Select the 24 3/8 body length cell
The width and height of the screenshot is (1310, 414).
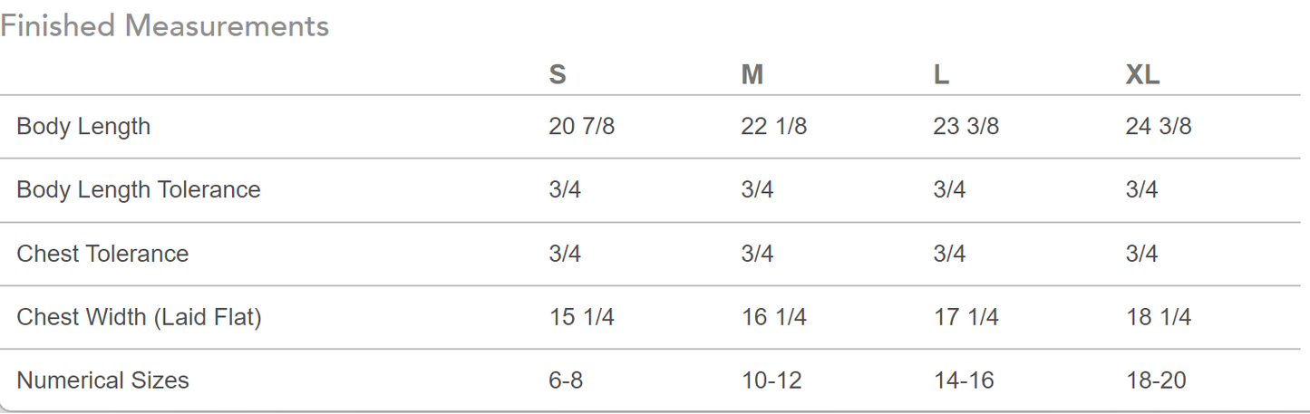pos(1158,127)
